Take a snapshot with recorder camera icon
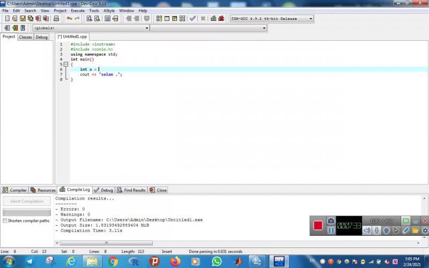429x268 pixels. click(x=331, y=221)
